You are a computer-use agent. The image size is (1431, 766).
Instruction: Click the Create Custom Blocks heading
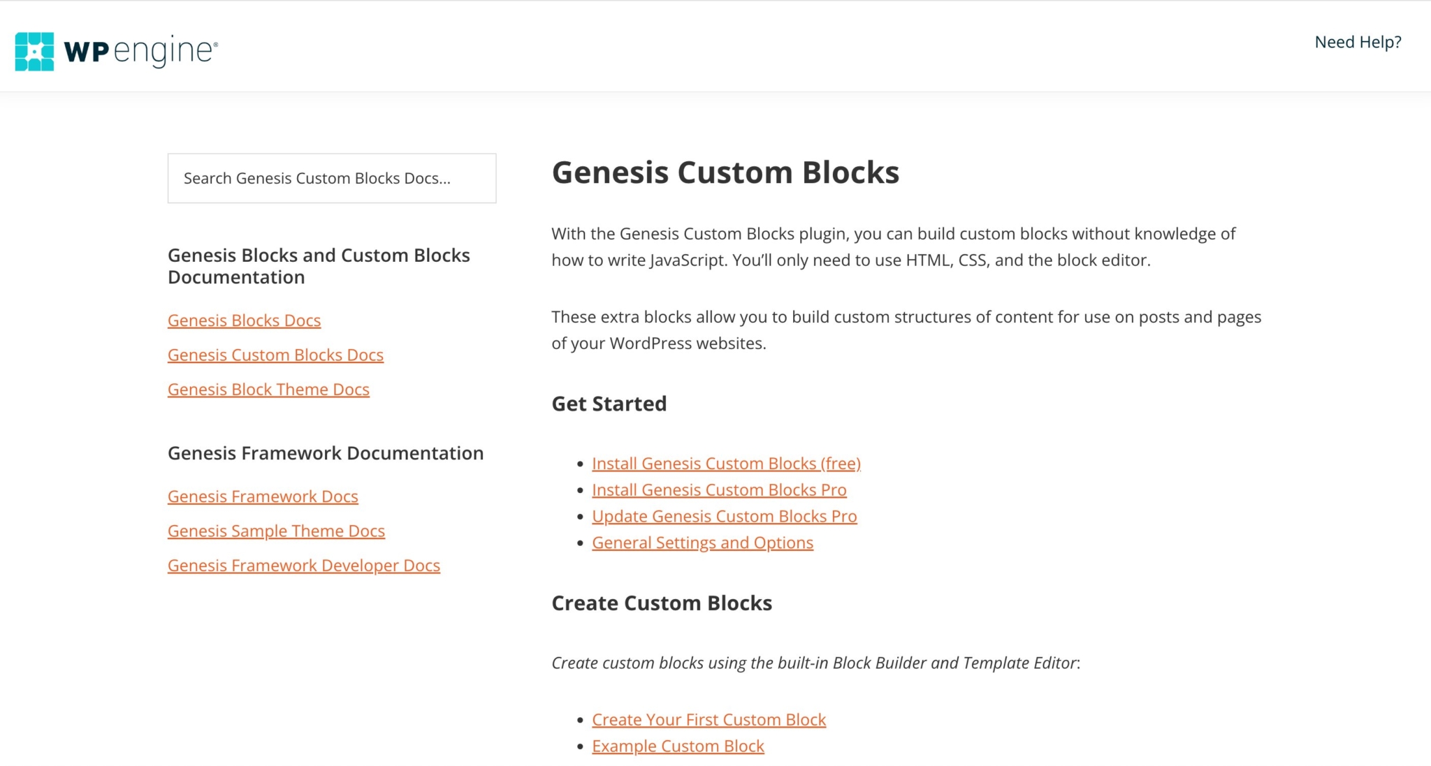tap(662, 603)
